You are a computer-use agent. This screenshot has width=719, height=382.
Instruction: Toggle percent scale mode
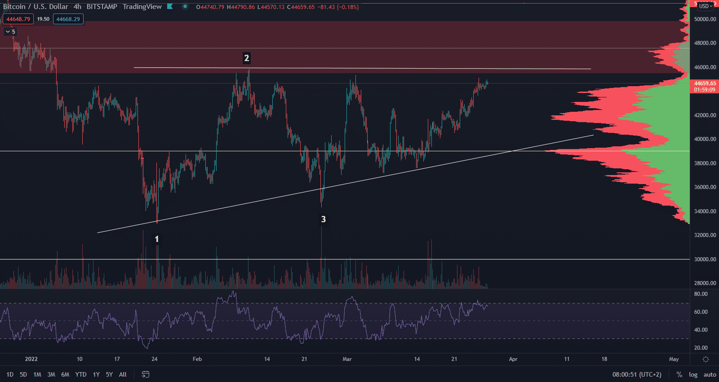click(679, 374)
